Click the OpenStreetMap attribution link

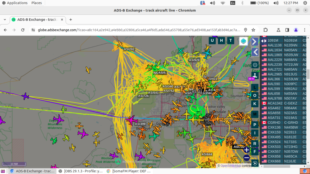pos(231,166)
